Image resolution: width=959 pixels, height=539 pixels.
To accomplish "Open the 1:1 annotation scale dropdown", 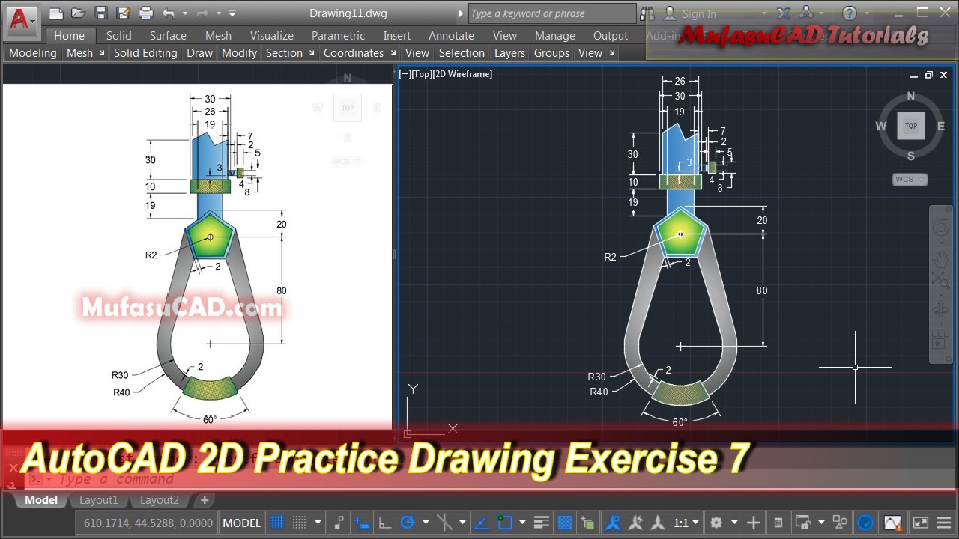I will [x=686, y=523].
